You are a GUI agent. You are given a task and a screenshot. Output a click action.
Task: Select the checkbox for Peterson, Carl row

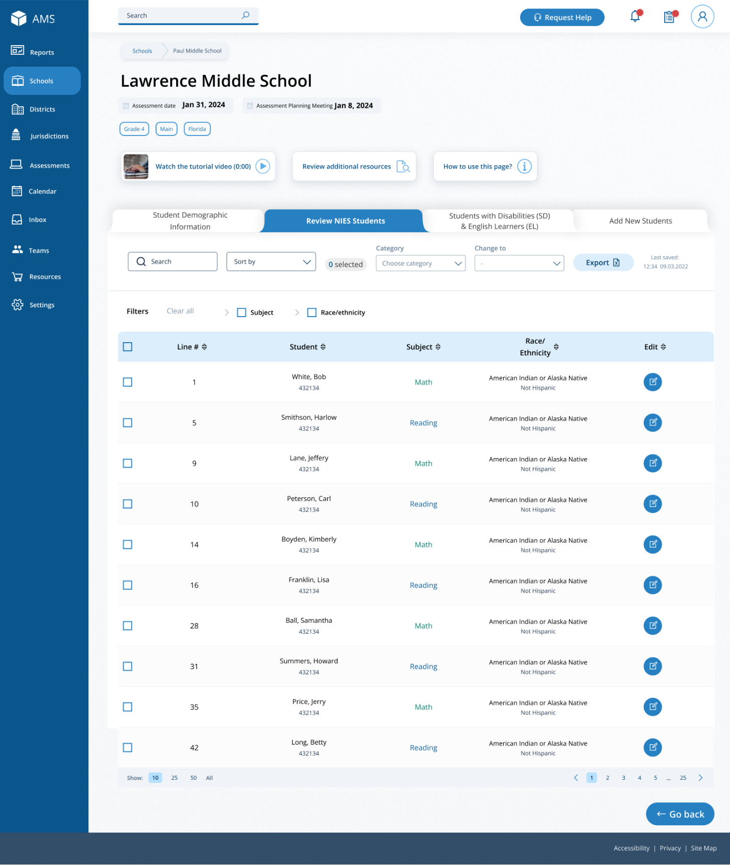pyautogui.click(x=128, y=504)
